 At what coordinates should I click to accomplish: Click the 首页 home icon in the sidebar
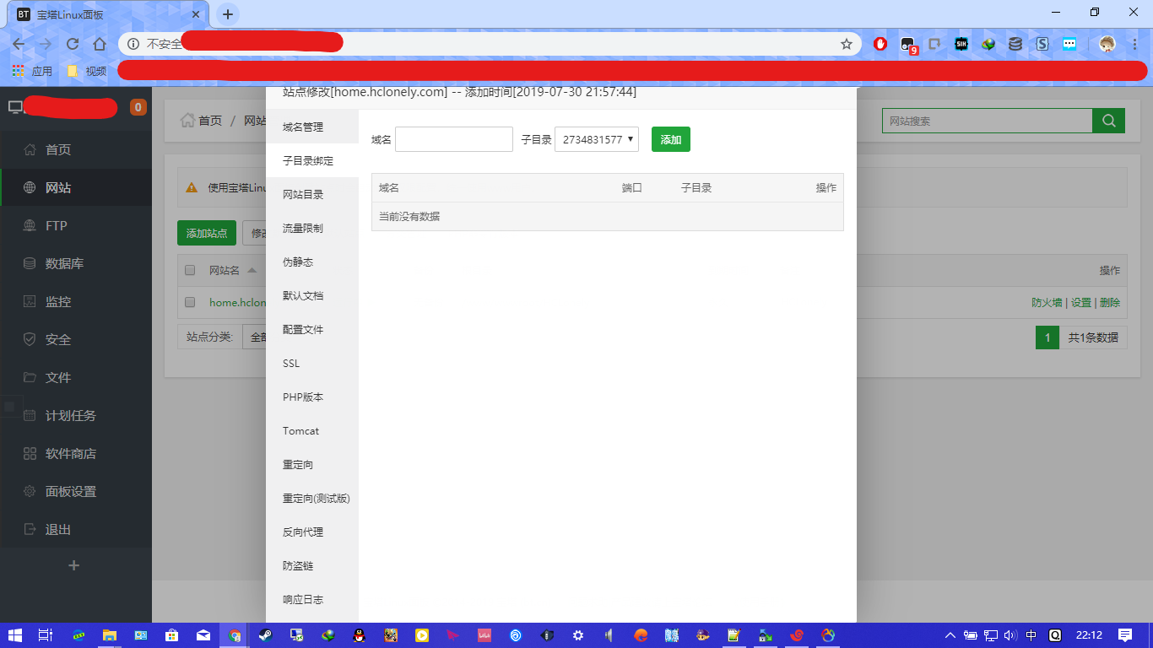point(30,150)
